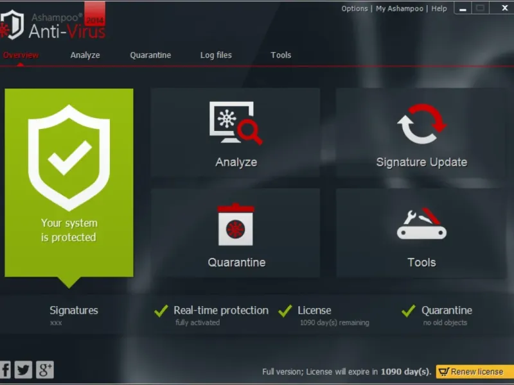This screenshot has height=385, width=514.
Task: Click green checkmark next to Real-time protection
Action: (161, 311)
